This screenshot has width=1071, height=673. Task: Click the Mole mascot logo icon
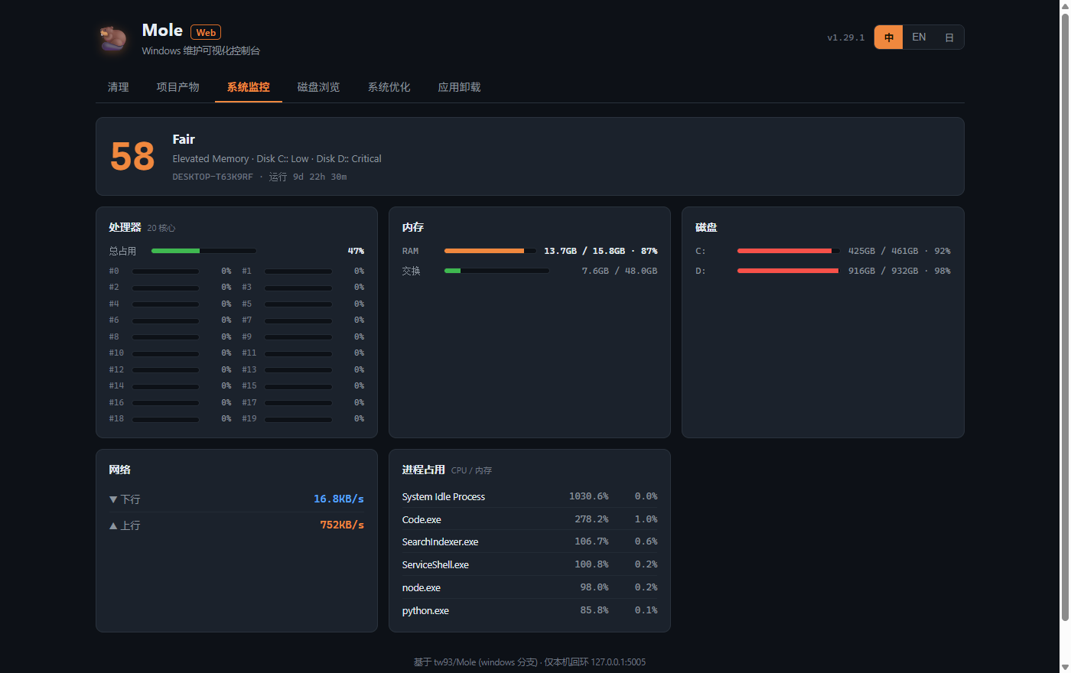tap(114, 39)
